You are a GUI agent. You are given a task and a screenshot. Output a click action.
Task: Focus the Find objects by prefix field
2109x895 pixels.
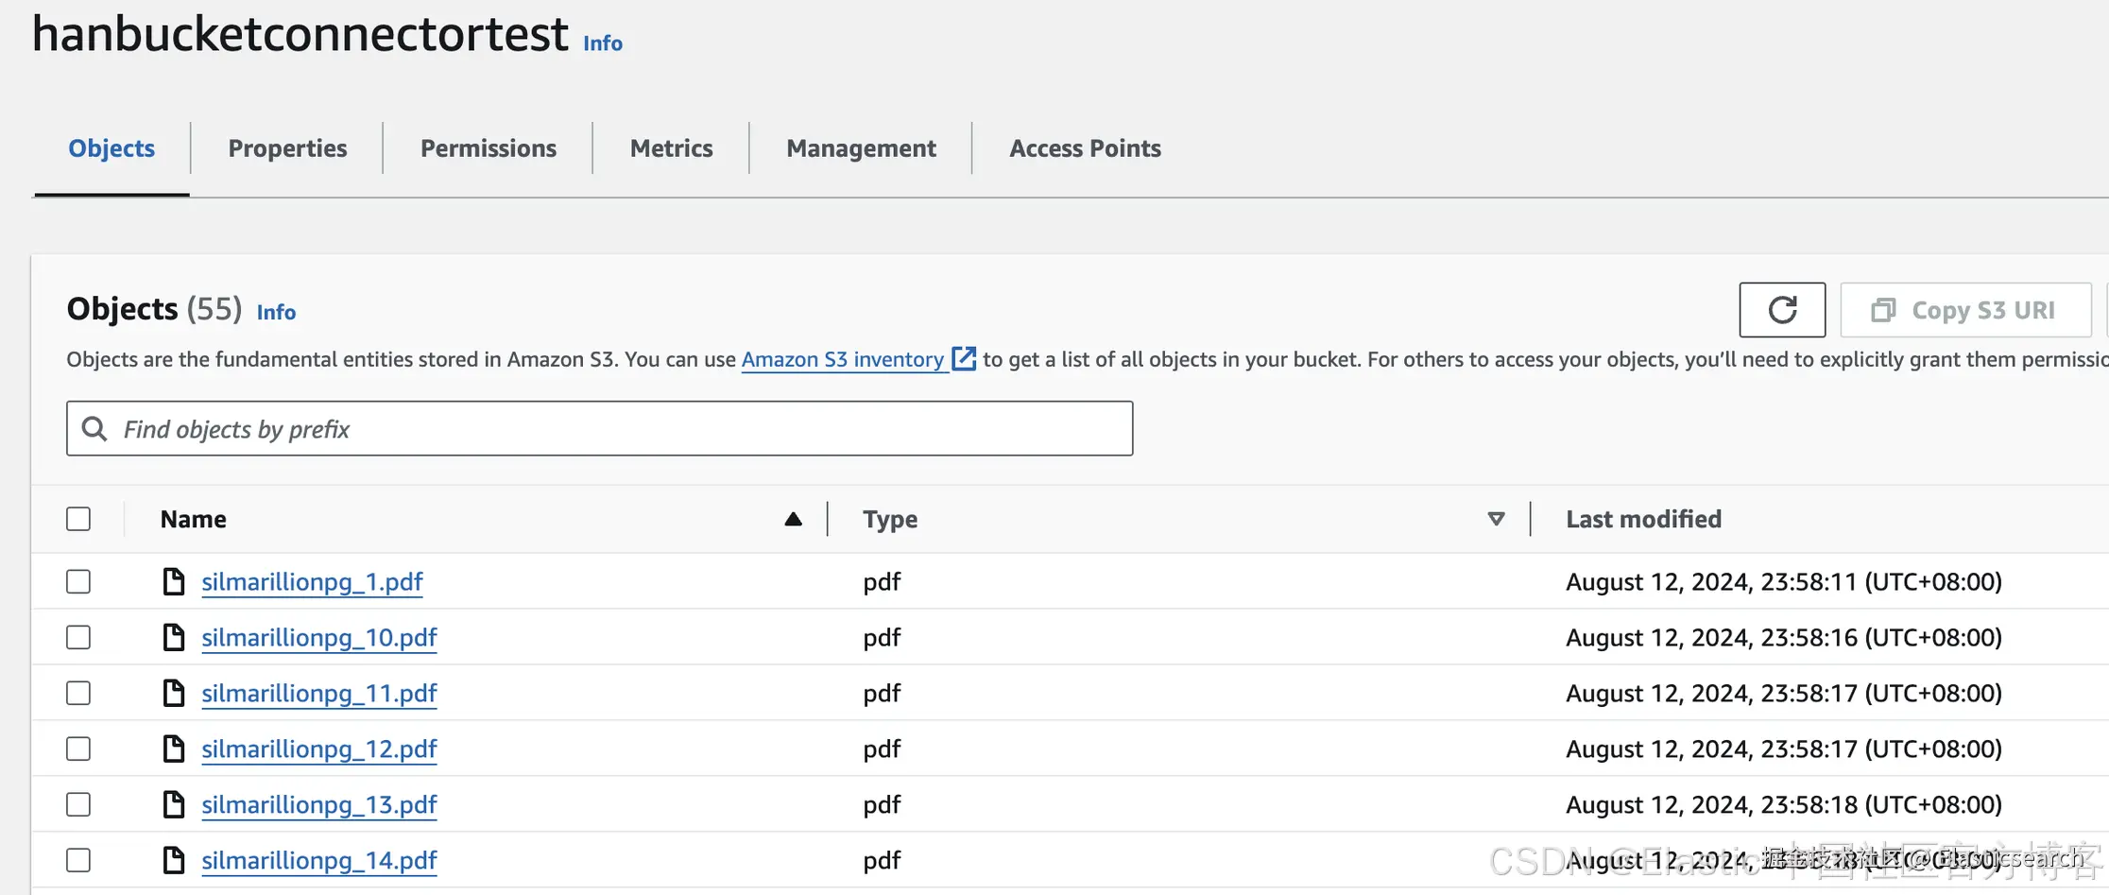(x=614, y=429)
